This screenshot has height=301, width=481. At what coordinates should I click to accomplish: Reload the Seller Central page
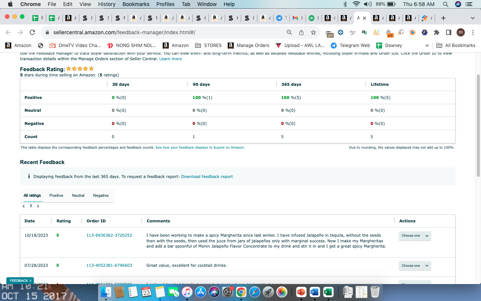[x=32, y=32]
